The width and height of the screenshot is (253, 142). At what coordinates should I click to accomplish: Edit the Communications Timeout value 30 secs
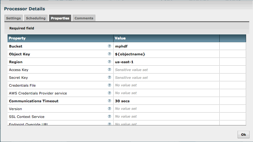[166, 101]
